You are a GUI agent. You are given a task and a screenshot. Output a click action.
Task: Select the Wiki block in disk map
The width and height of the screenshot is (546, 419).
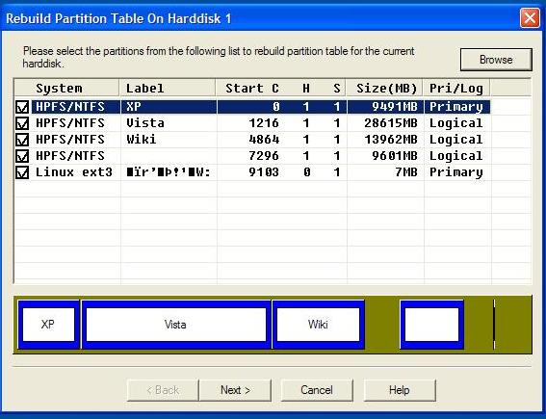pyautogui.click(x=319, y=325)
